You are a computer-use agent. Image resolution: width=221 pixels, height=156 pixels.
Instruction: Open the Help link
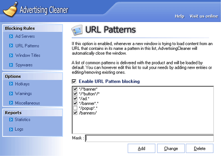pyautogui.click(x=179, y=16)
